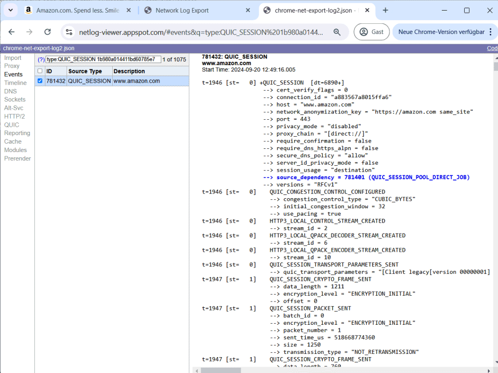Sort events by ID column
498x373 pixels.
tap(56, 71)
